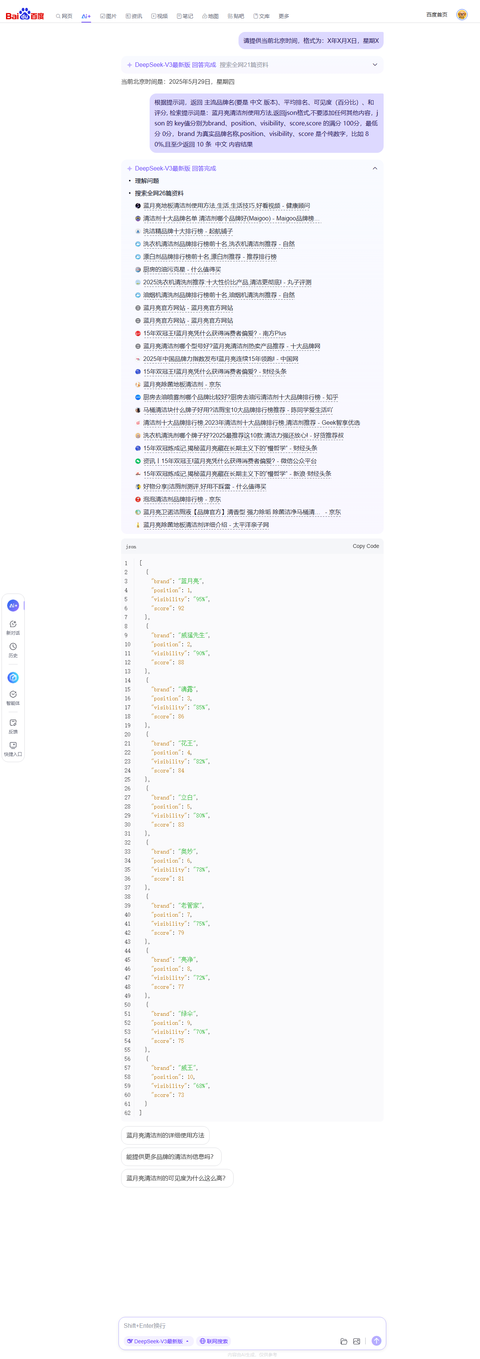The height and width of the screenshot is (1359, 480).
Task: Click the Baidu logo
Action: point(25,14)
